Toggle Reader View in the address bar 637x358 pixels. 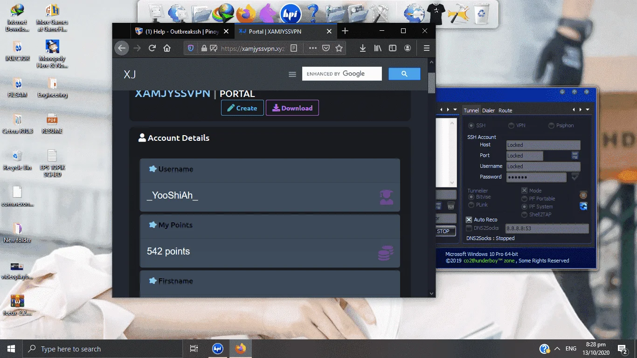pos(293,48)
